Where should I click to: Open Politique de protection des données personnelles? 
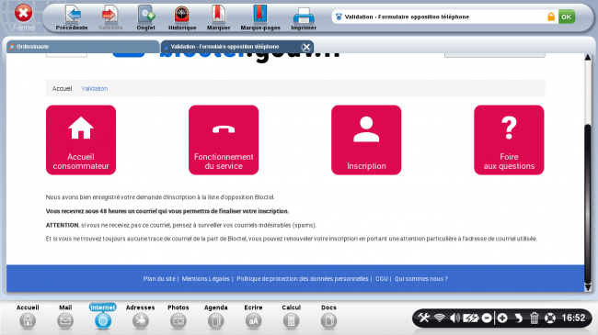pos(303,279)
